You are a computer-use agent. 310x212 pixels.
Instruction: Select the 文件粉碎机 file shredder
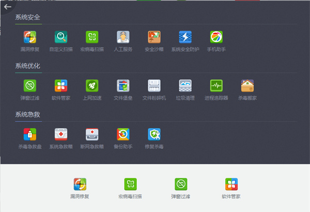pyautogui.click(x=154, y=85)
